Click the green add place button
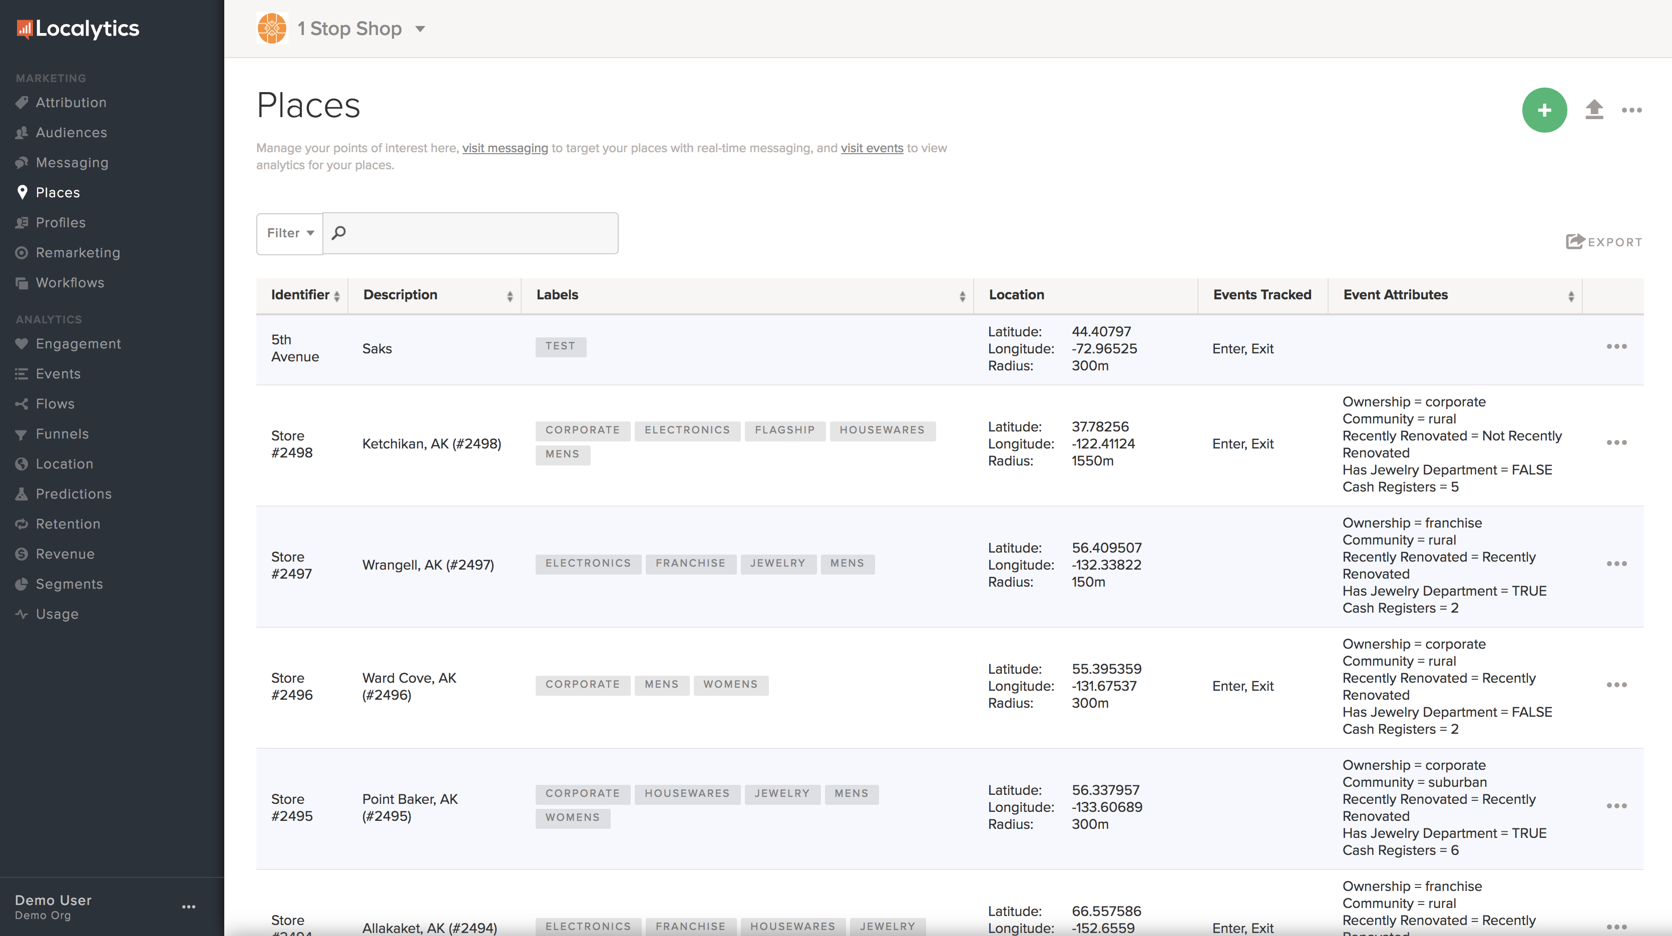 (x=1544, y=110)
